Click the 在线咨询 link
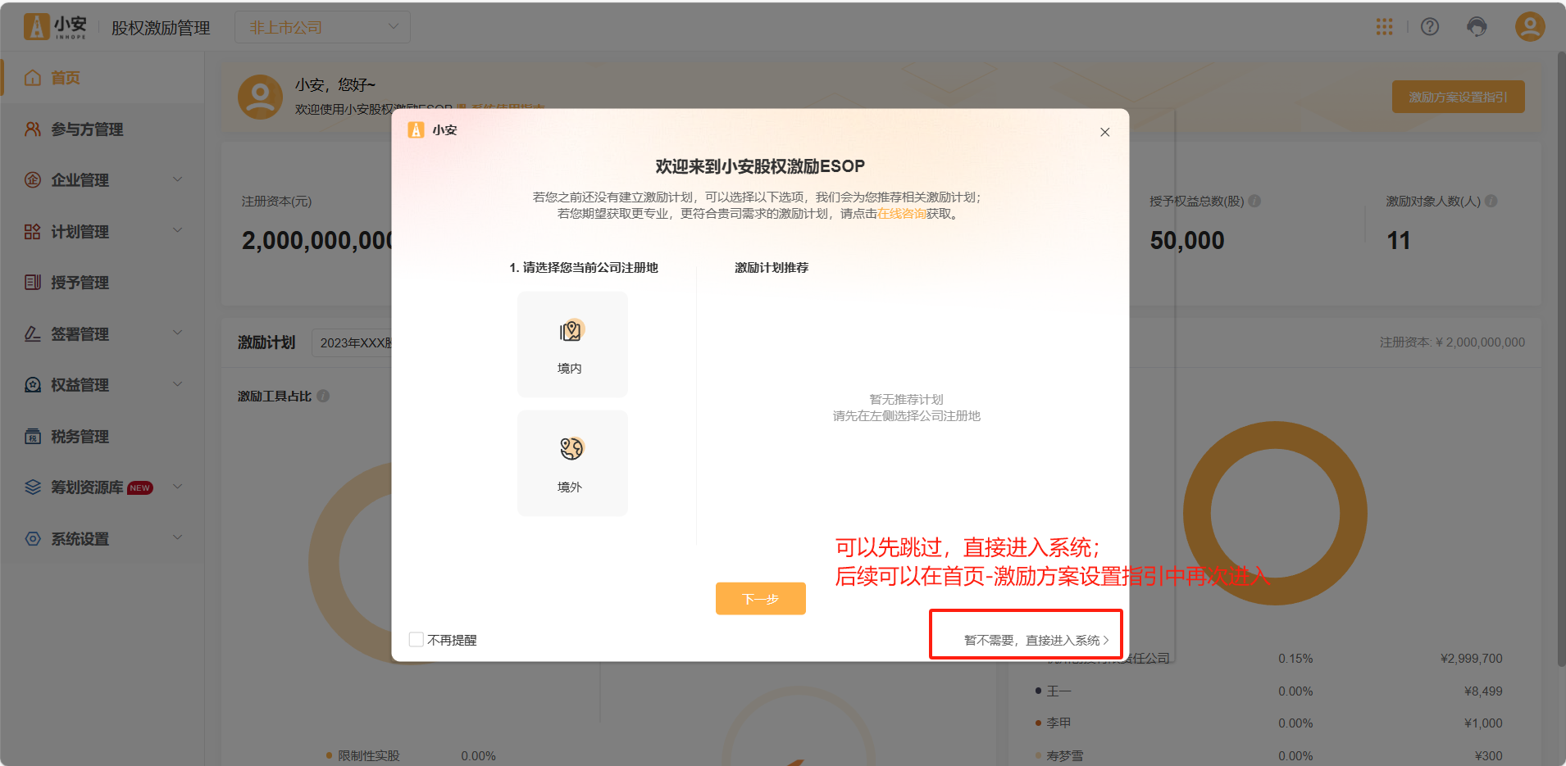Viewport: 1566px width, 766px height. [x=902, y=214]
